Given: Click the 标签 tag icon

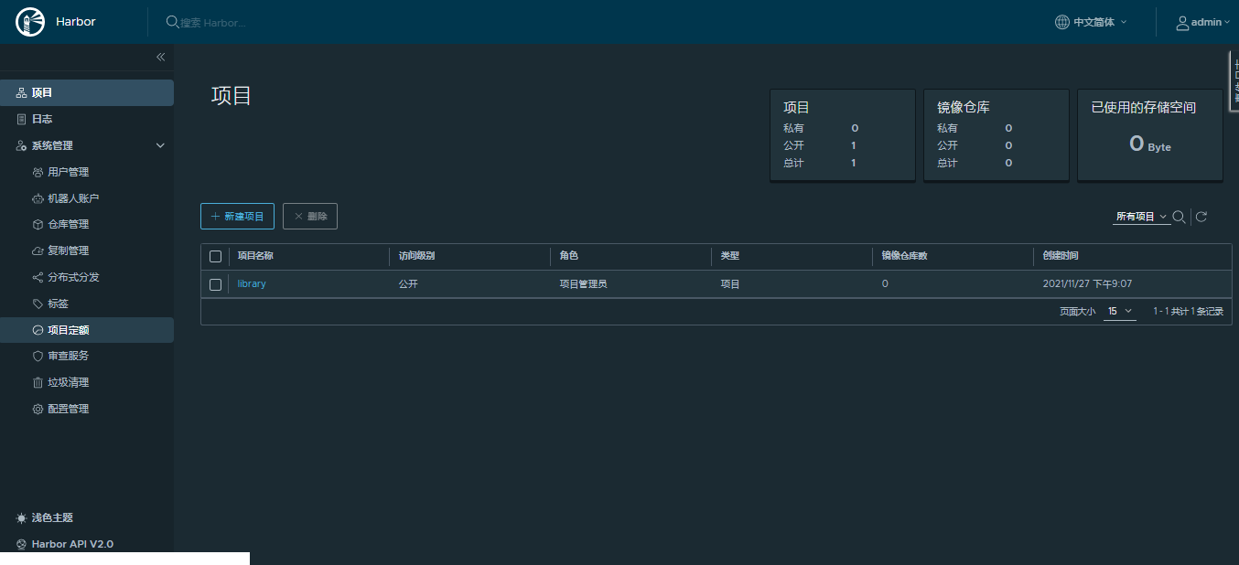Looking at the screenshot, I should pos(38,304).
